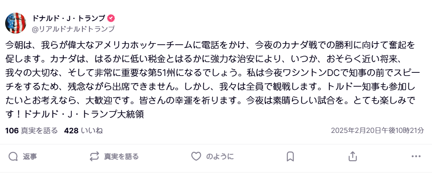Open the 2025年2月20日午後10時21分 timestamp
The width and height of the screenshot is (432, 178).
[377, 131]
